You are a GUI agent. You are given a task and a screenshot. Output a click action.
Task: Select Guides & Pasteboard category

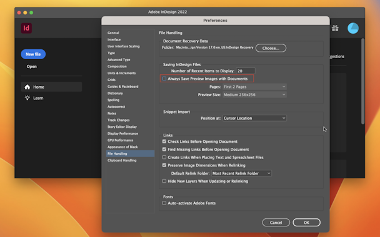(123, 86)
